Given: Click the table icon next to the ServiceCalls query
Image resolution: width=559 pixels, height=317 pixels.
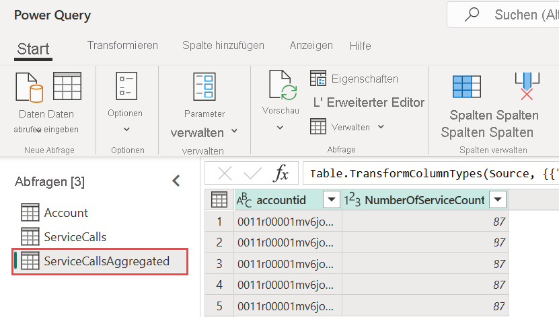Looking at the screenshot, I should (x=30, y=236).
